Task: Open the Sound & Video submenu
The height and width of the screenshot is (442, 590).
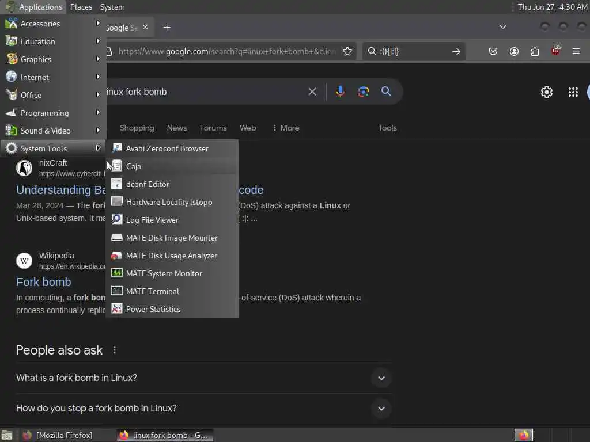Action: point(53,131)
